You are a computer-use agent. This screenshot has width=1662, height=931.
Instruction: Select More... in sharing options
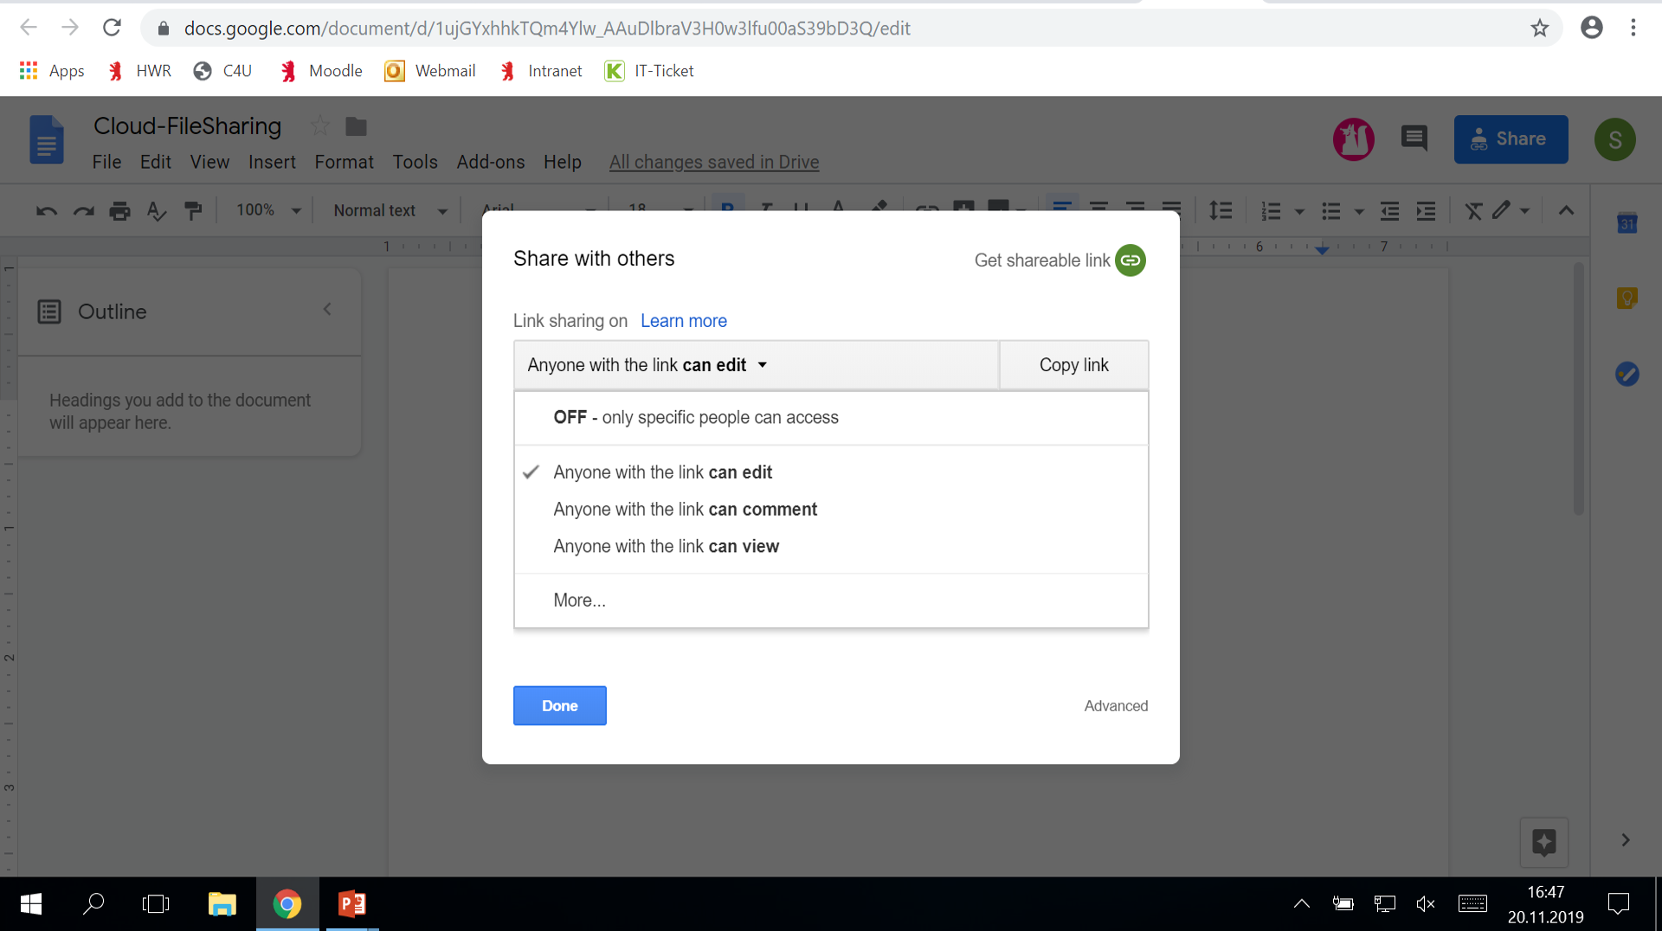pos(579,600)
